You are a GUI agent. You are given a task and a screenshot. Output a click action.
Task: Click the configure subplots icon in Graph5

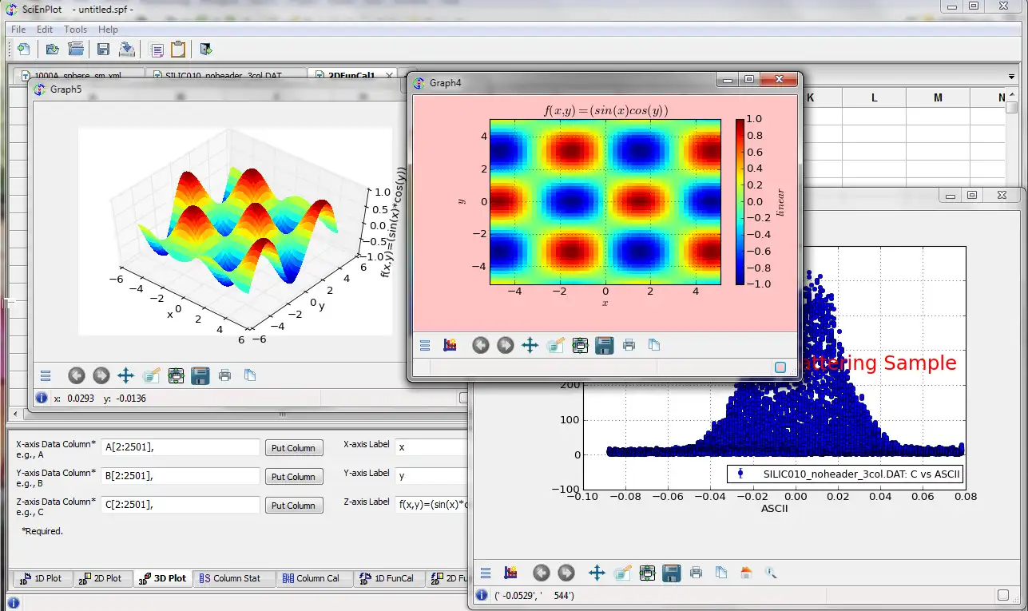176,375
